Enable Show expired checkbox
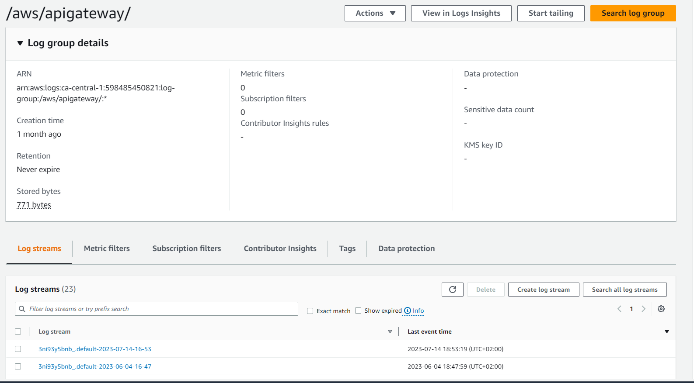 358,311
